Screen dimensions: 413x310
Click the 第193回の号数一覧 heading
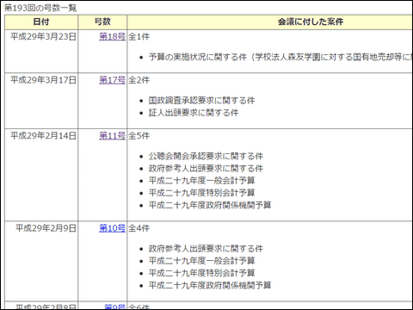[x=40, y=8]
